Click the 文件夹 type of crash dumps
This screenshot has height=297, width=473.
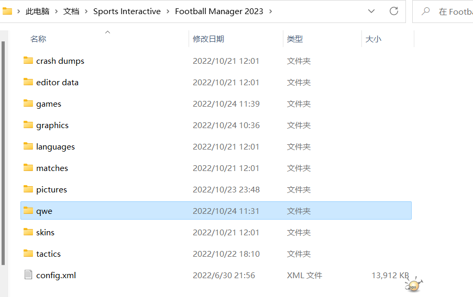[x=299, y=61]
